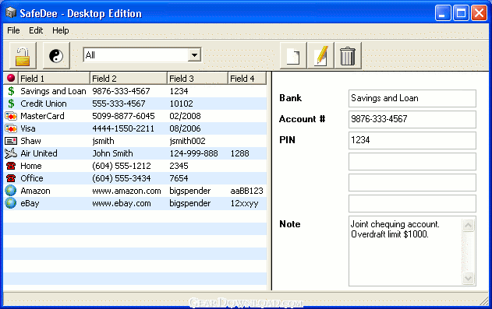The width and height of the screenshot is (492, 309).
Task: Click the SafeDee safe icon in title bar
Action: [x=11, y=12]
